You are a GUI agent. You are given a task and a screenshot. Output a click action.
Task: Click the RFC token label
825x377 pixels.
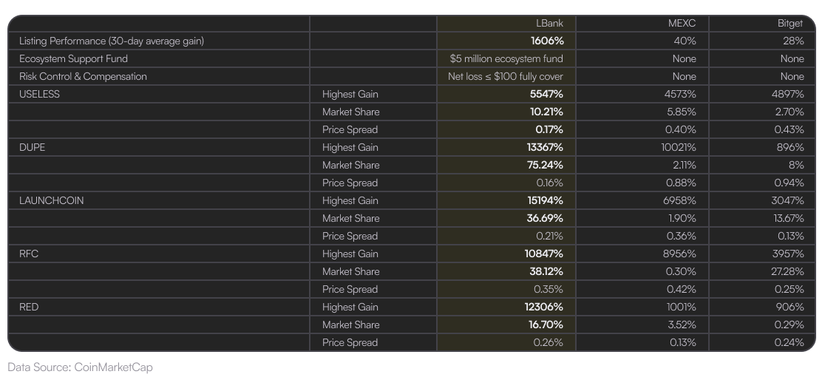29,254
